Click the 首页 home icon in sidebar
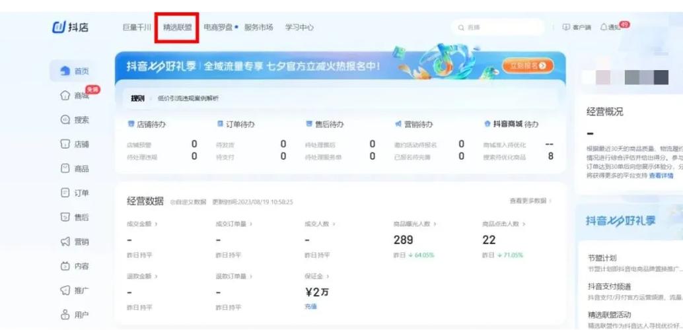Image resolution: width=683 pixels, height=330 pixels. pyautogui.click(x=65, y=71)
